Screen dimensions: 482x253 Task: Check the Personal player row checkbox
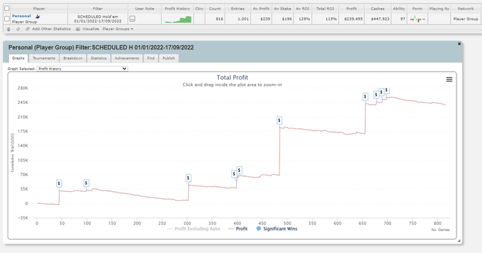click(7, 19)
